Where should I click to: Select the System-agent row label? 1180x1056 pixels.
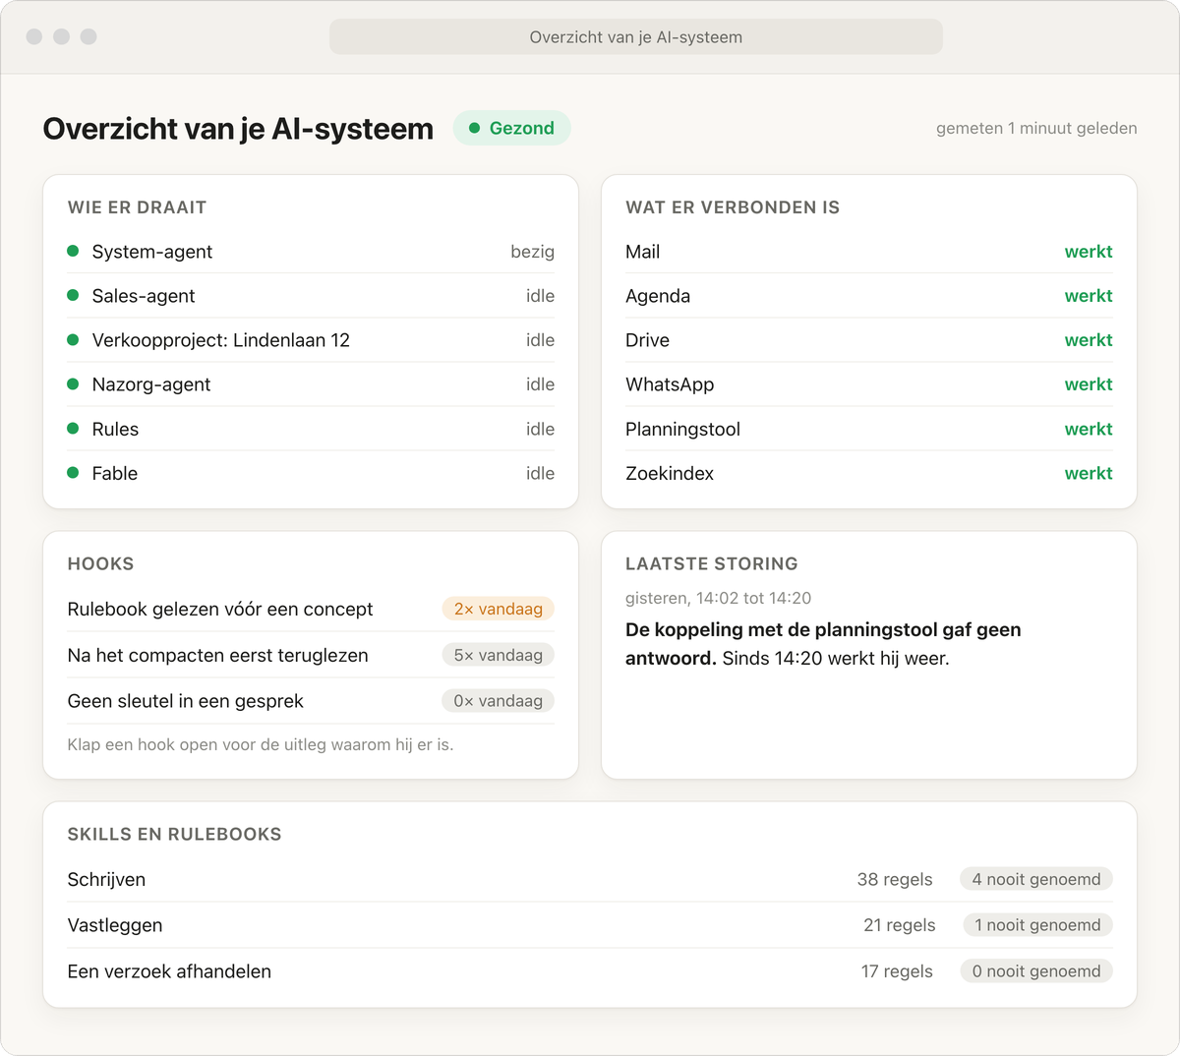click(x=152, y=252)
